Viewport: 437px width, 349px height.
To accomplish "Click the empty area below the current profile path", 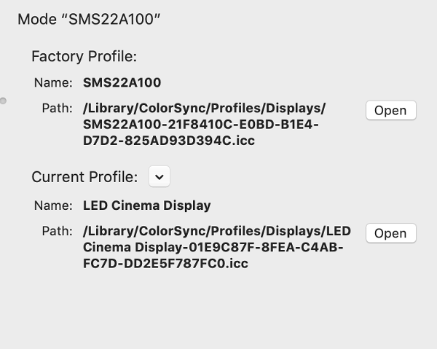I will [219, 310].
